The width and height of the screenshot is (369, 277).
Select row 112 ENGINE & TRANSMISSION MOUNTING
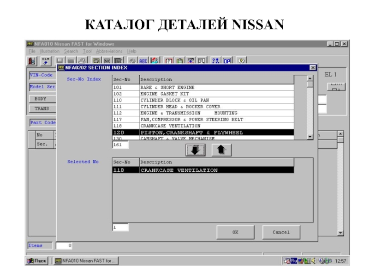(203, 113)
